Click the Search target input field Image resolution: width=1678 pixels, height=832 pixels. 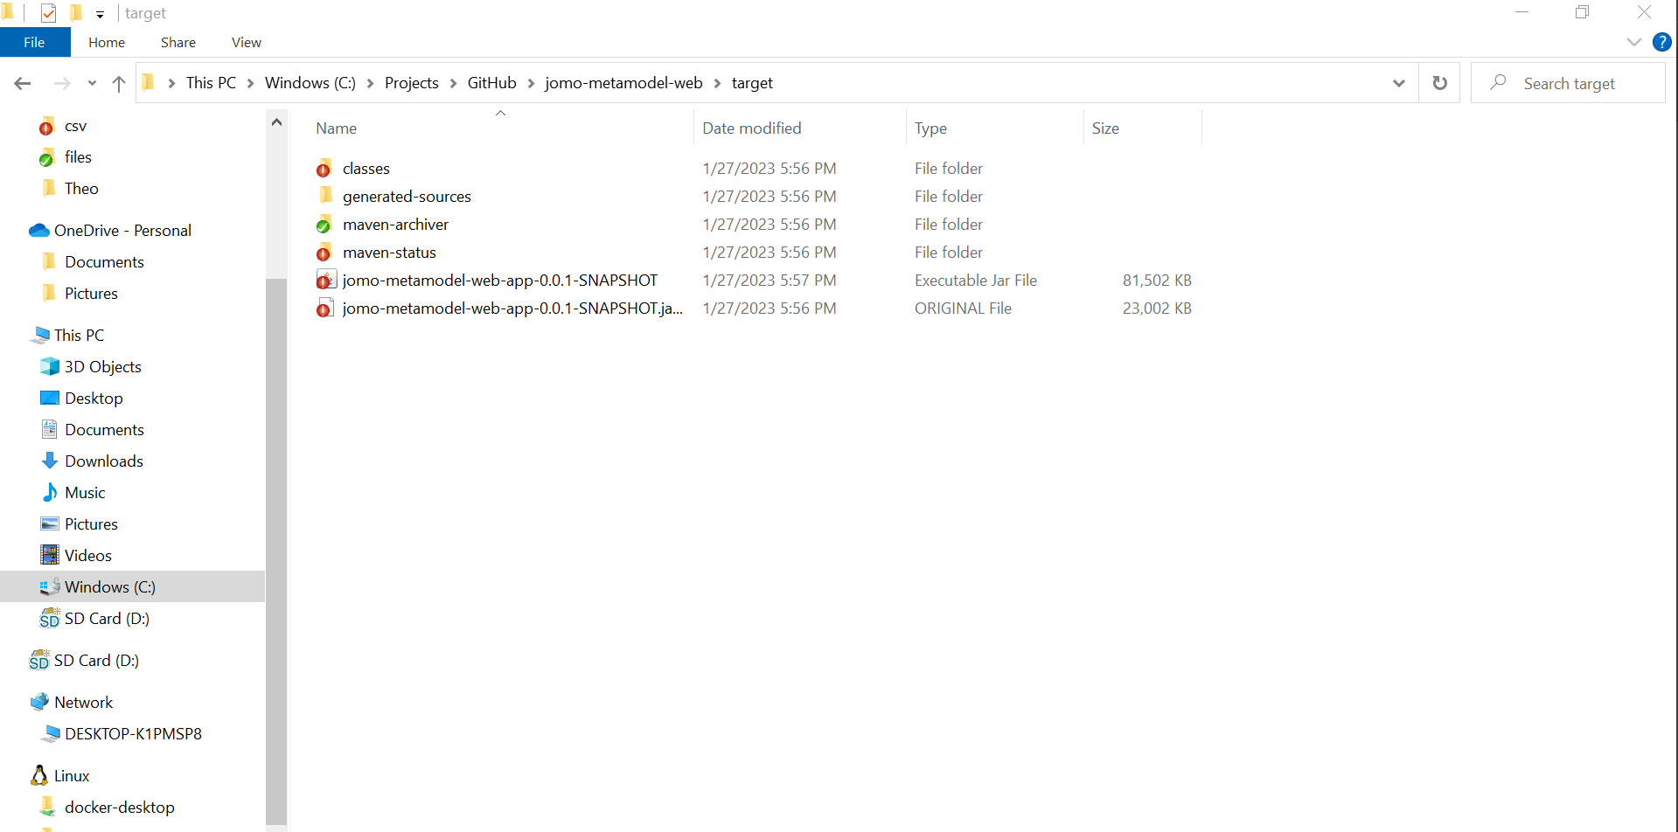tap(1568, 83)
